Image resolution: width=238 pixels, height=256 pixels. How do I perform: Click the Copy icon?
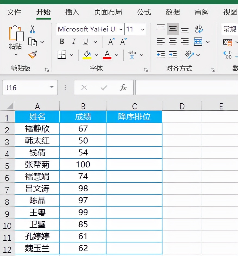click(x=33, y=42)
